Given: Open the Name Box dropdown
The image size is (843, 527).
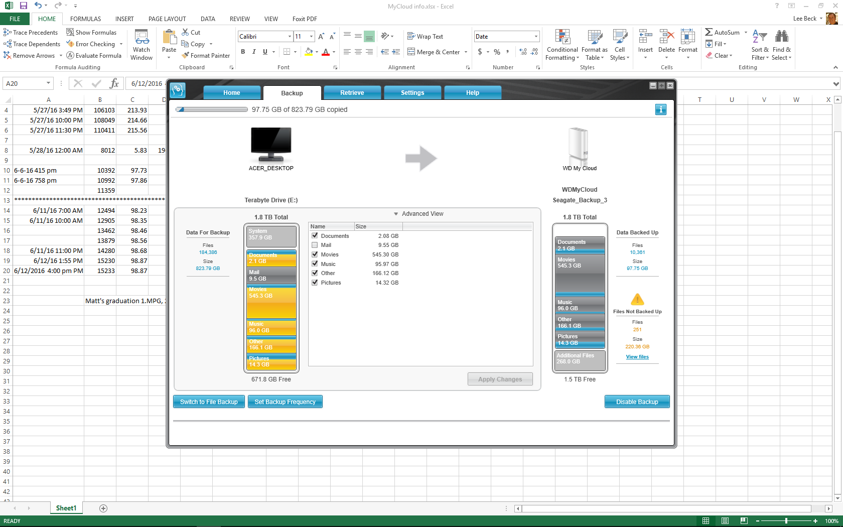Looking at the screenshot, I should click(x=49, y=83).
